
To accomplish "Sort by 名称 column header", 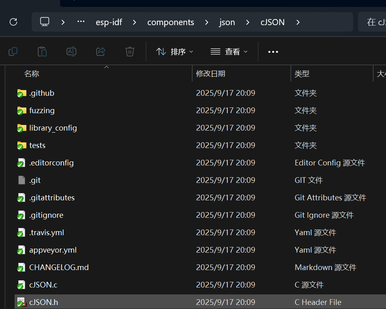I will pyautogui.click(x=32, y=73).
